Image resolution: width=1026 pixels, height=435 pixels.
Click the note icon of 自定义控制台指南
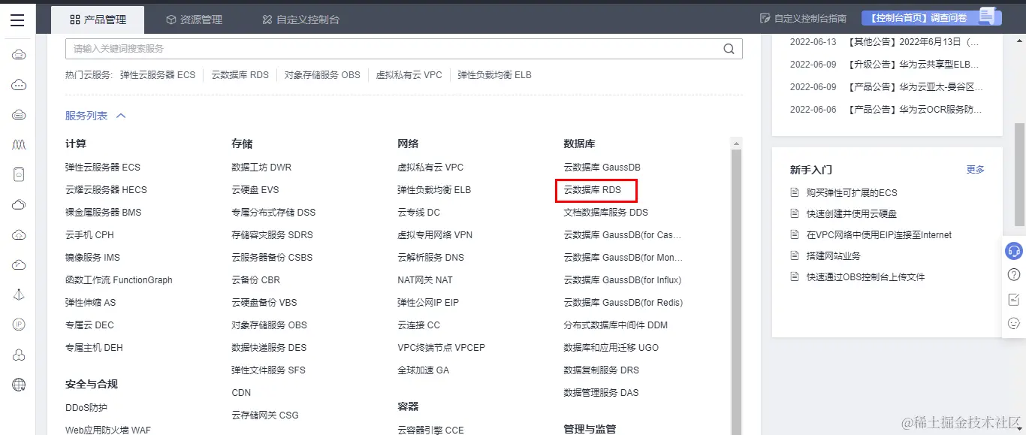point(765,18)
